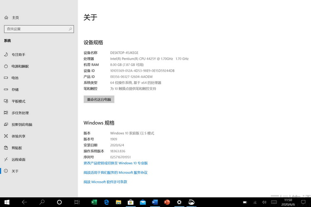The height and width of the screenshot is (207, 311).
Task: Click the 设备规格 heading
Action: click(93, 42)
